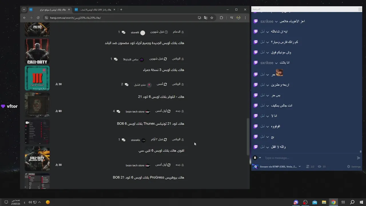This screenshot has width=366, height=206.
Task: Open listing 'هاك - انلوكر بلاك اوبس 6 كود 21'
Action: pyautogui.click(x=161, y=97)
